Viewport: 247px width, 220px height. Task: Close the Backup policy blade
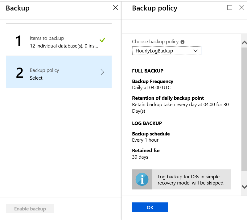(242, 8)
